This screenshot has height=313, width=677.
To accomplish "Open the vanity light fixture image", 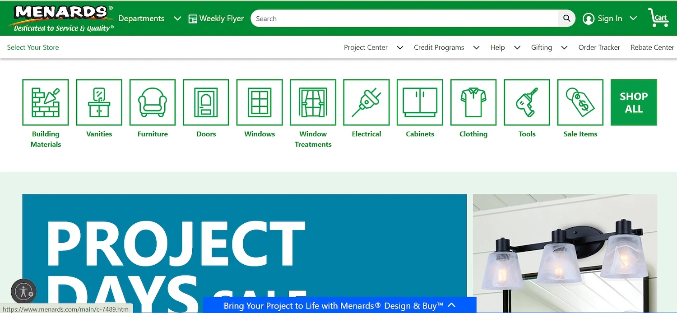I will pyautogui.click(x=565, y=253).
